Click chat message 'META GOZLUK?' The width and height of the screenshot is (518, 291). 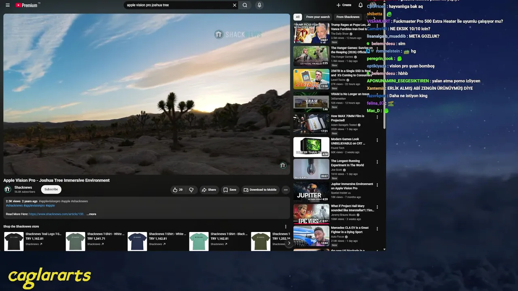[424, 36]
